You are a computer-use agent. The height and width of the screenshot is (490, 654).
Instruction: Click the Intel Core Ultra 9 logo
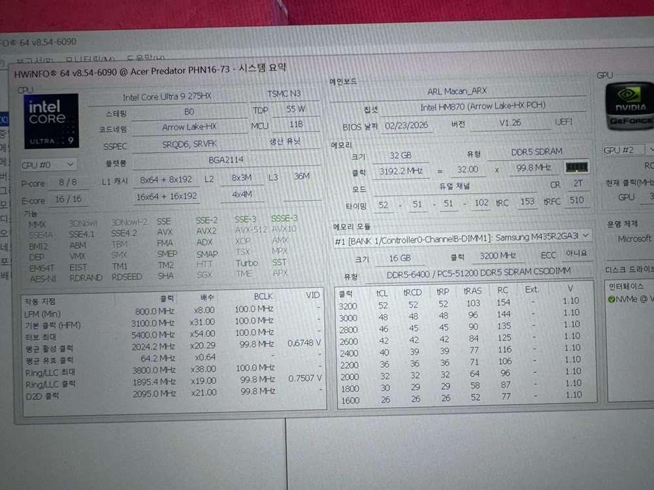coord(51,121)
